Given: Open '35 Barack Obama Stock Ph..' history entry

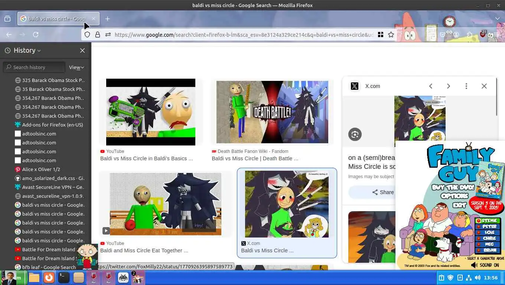Looking at the screenshot, I should click(50, 89).
